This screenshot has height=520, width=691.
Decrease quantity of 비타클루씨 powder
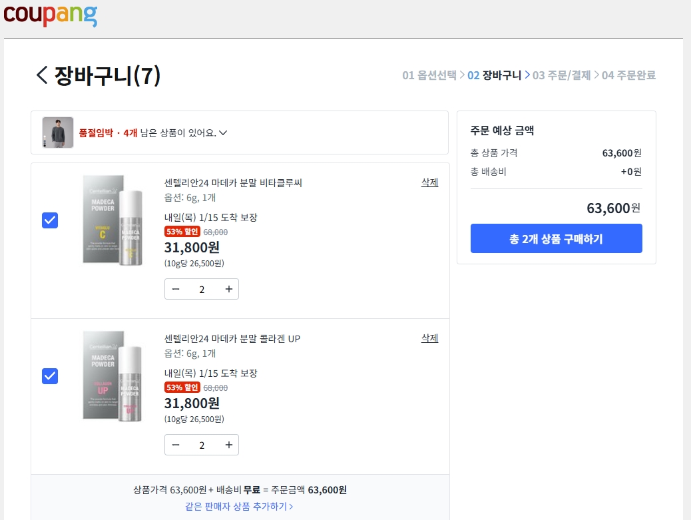[x=176, y=289]
